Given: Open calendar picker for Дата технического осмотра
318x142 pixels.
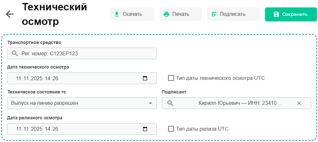Looking at the screenshot, I should (x=145, y=78).
